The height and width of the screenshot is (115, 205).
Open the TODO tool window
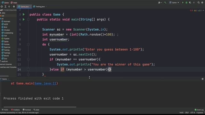[x=5, y=110]
